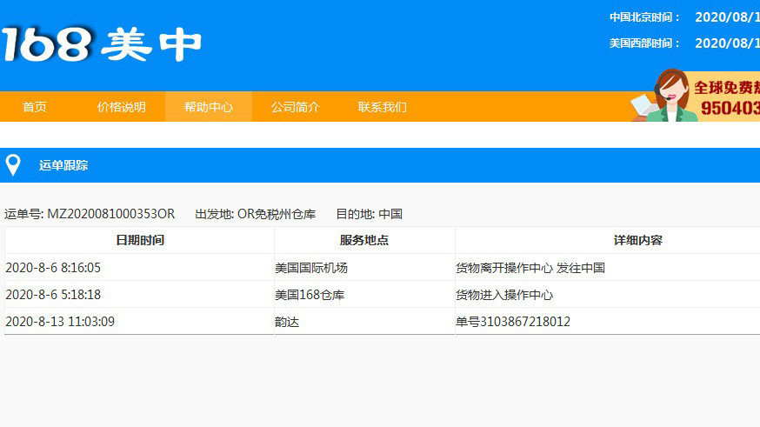
Task: Open the 公司简介 page
Action: [x=295, y=107]
